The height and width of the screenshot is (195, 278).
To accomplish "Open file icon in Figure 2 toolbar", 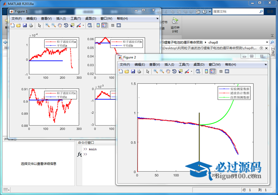I will [127, 71].
